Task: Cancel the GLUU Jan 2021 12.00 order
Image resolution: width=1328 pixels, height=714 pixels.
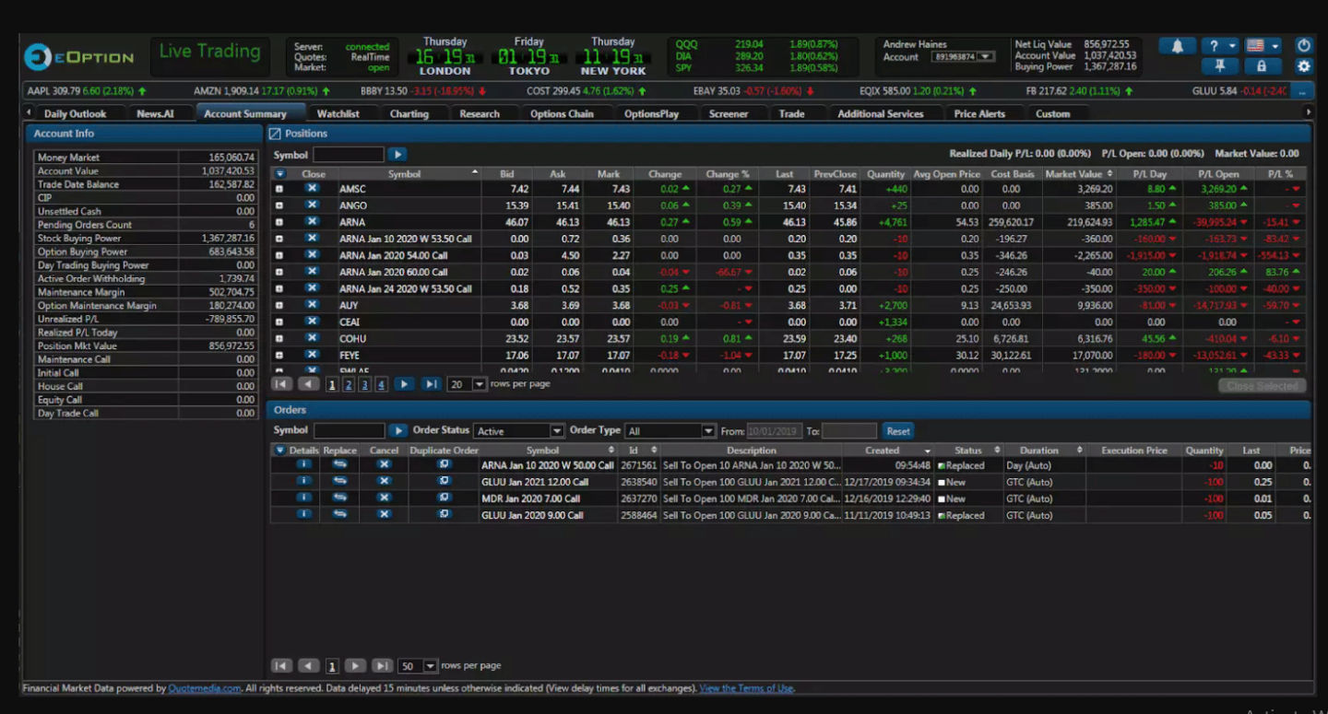Action: click(384, 481)
